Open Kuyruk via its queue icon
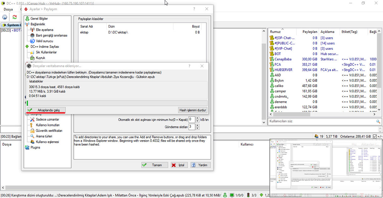Viewport: 383px width, 198px height. point(32,58)
